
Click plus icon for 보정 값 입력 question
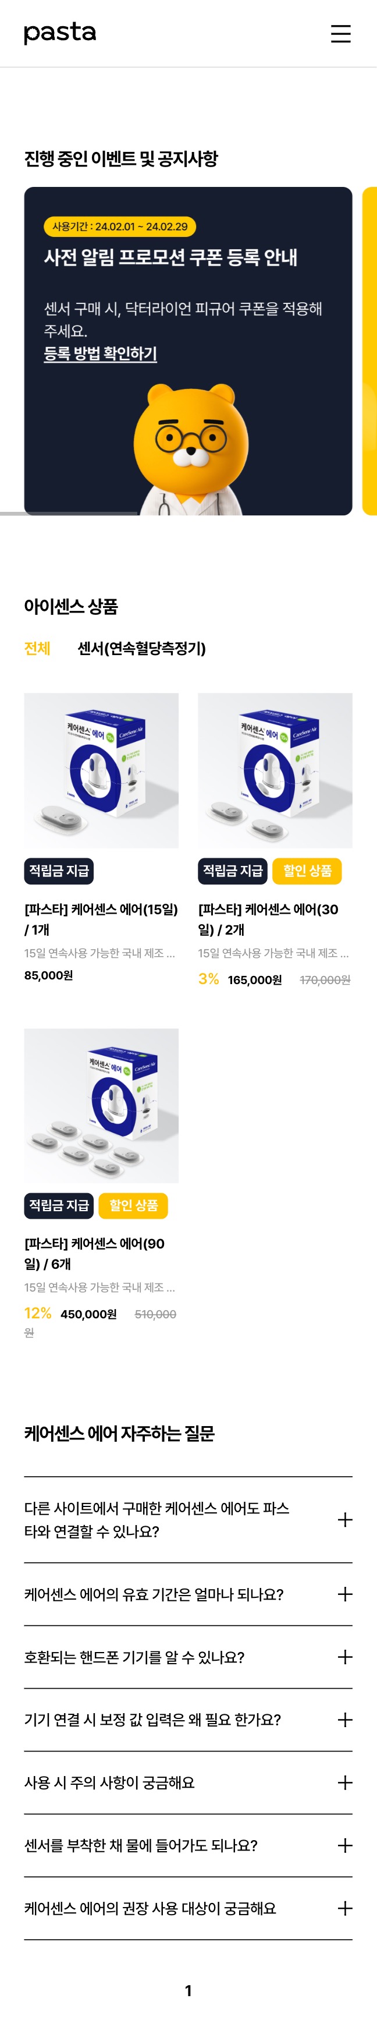click(344, 1718)
